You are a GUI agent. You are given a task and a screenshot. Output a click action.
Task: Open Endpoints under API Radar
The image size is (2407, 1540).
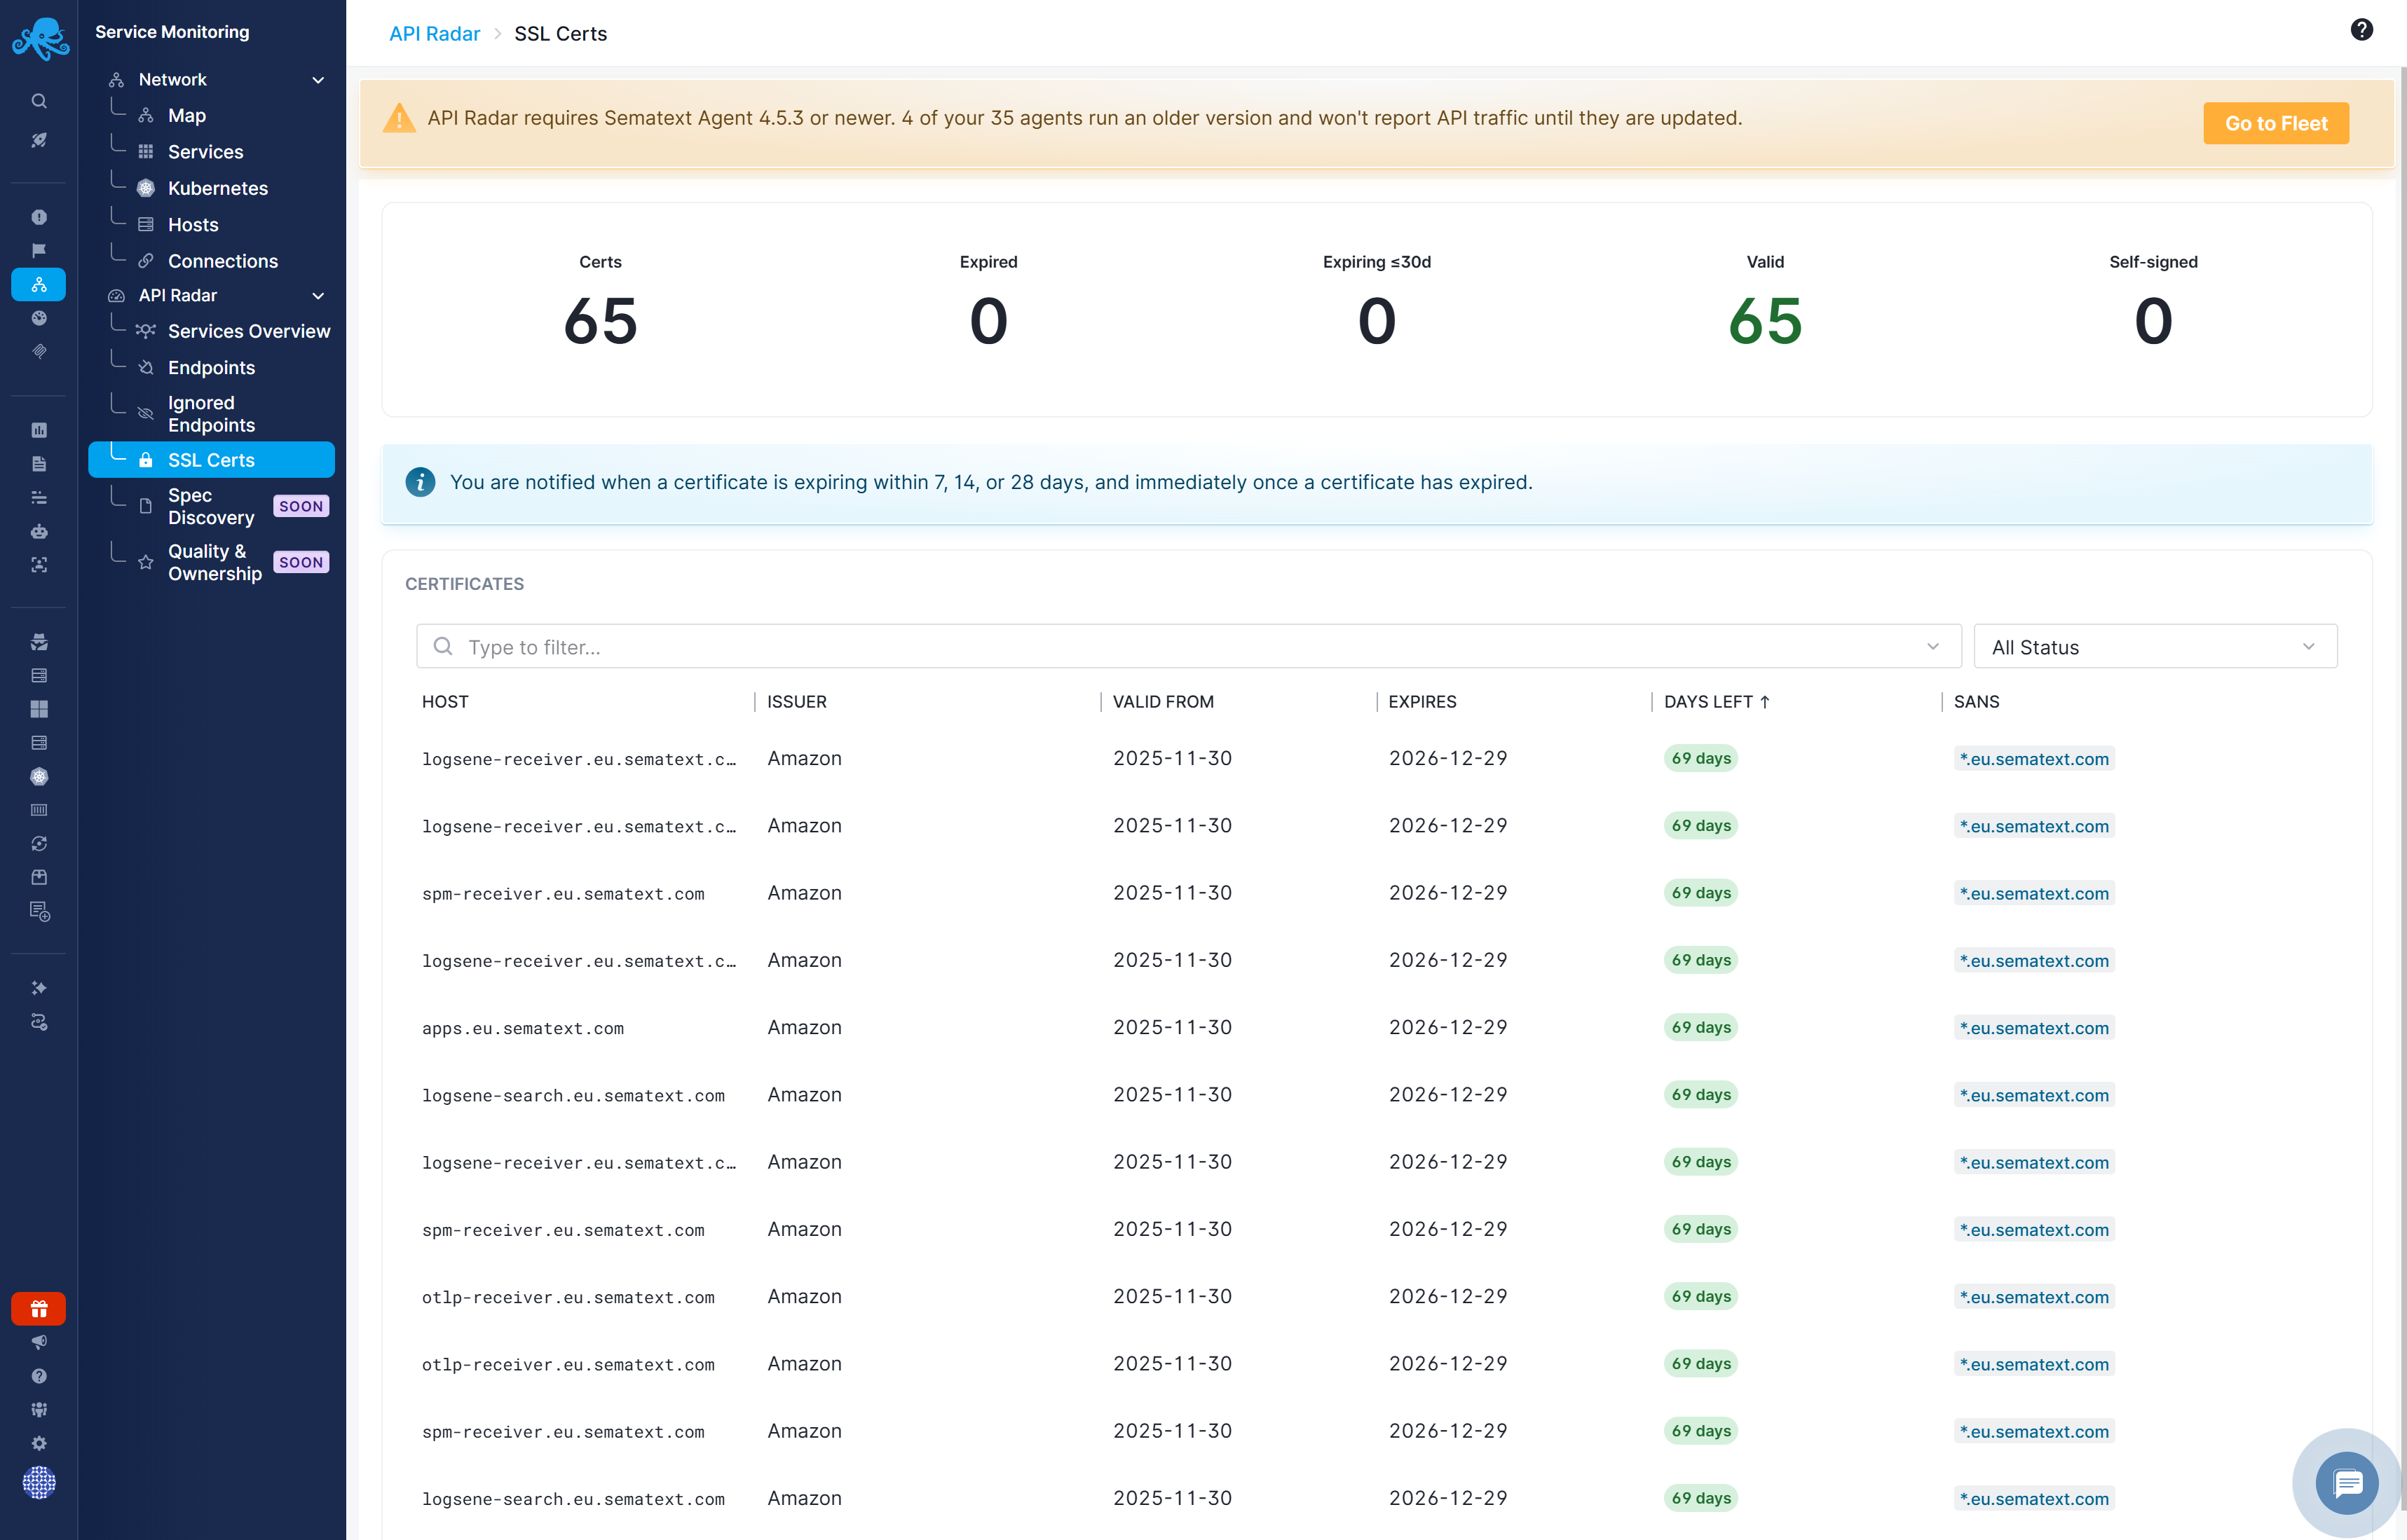point(211,368)
